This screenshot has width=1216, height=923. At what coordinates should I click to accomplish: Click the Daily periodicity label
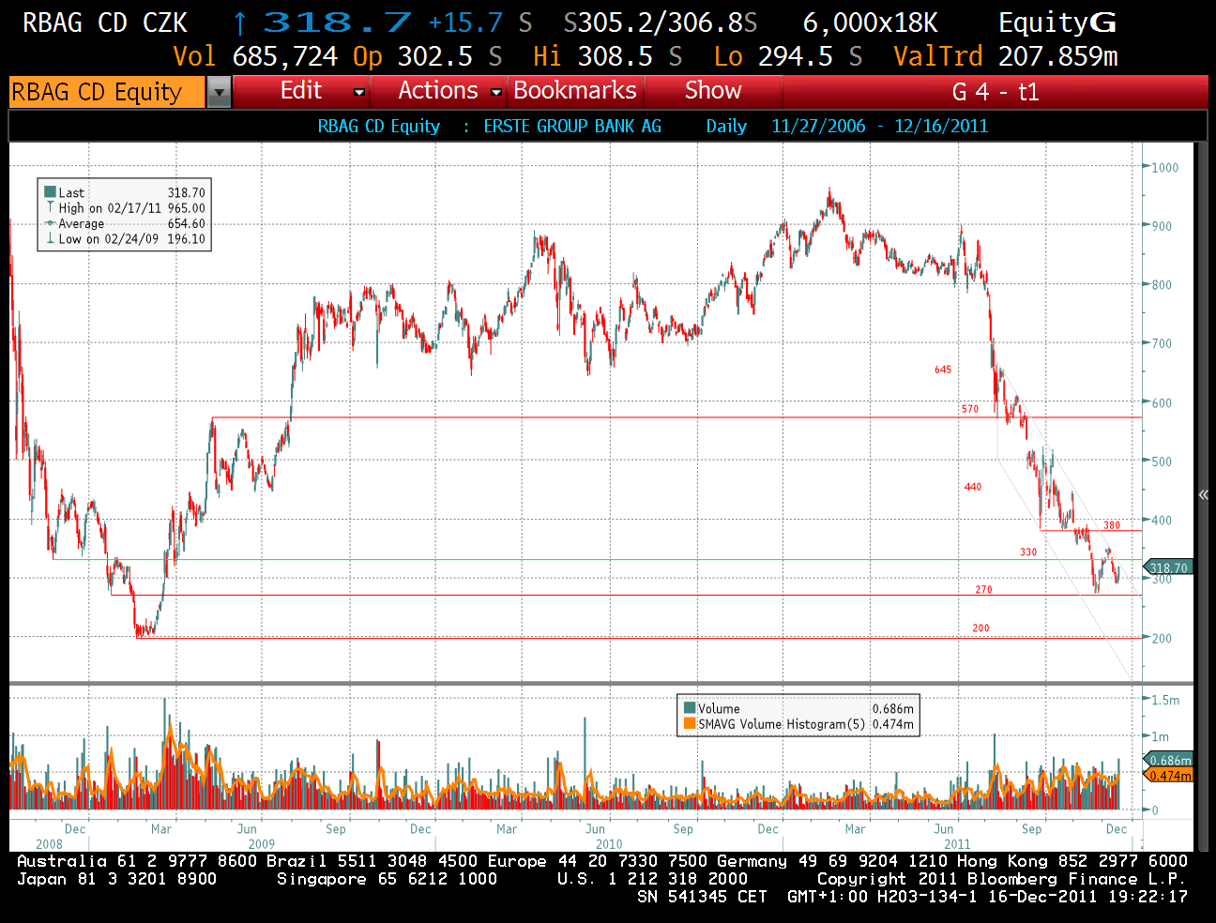726,126
